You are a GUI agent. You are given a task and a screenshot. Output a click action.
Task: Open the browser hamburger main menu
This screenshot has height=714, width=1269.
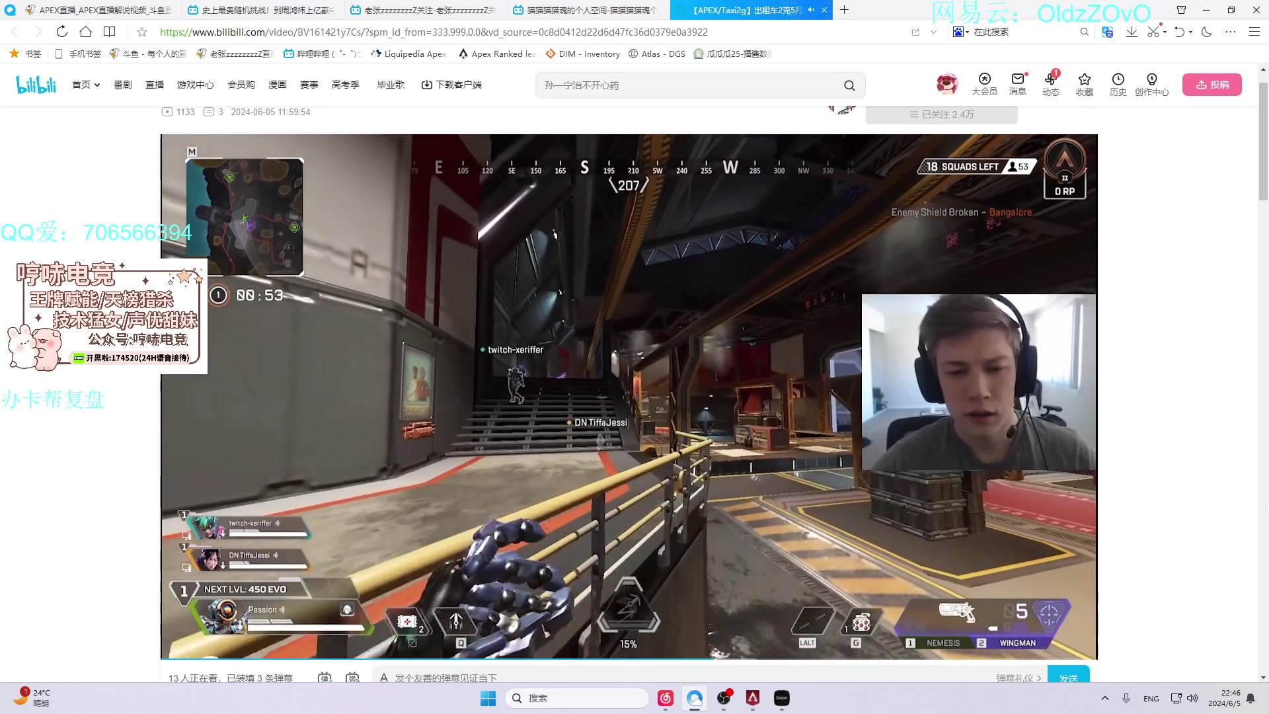[1254, 32]
